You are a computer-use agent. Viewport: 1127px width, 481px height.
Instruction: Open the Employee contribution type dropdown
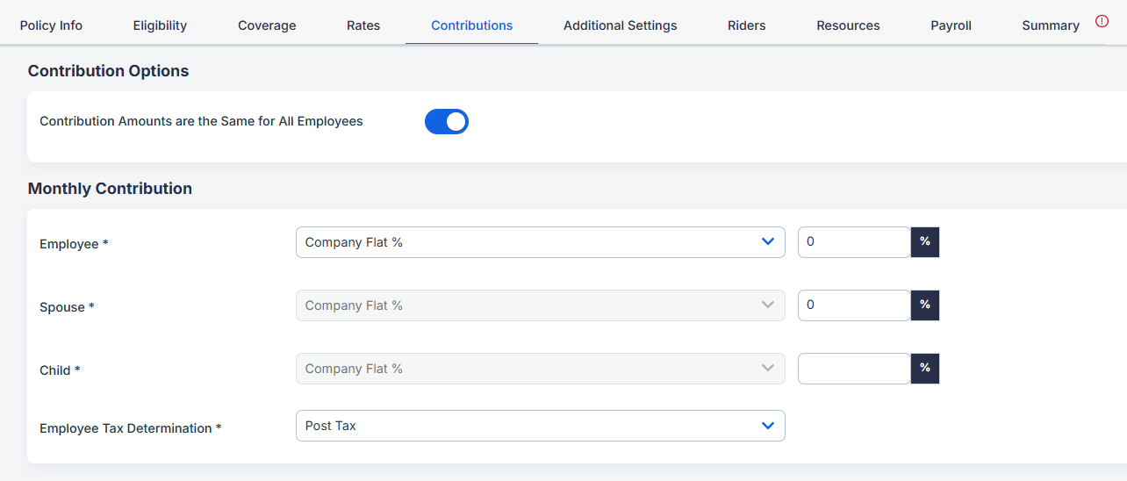(x=541, y=242)
